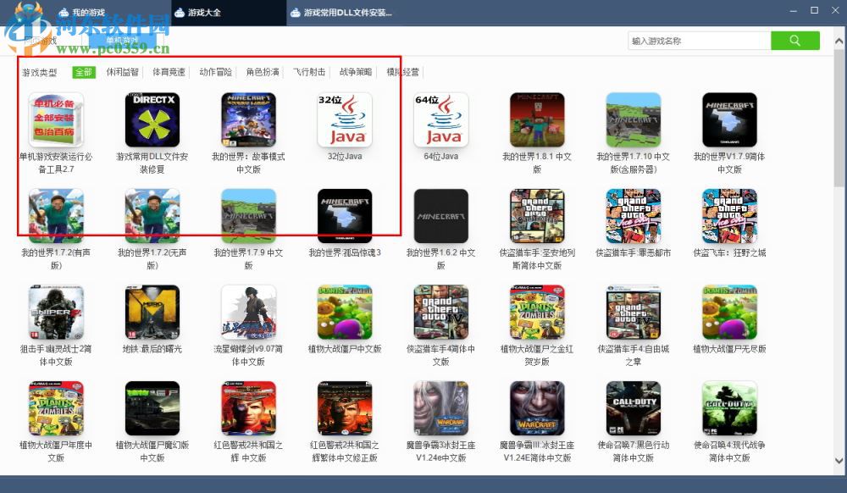The image size is (847, 493).
Task: Select 我的世界1.7.9中文版 icon
Action: (x=248, y=216)
